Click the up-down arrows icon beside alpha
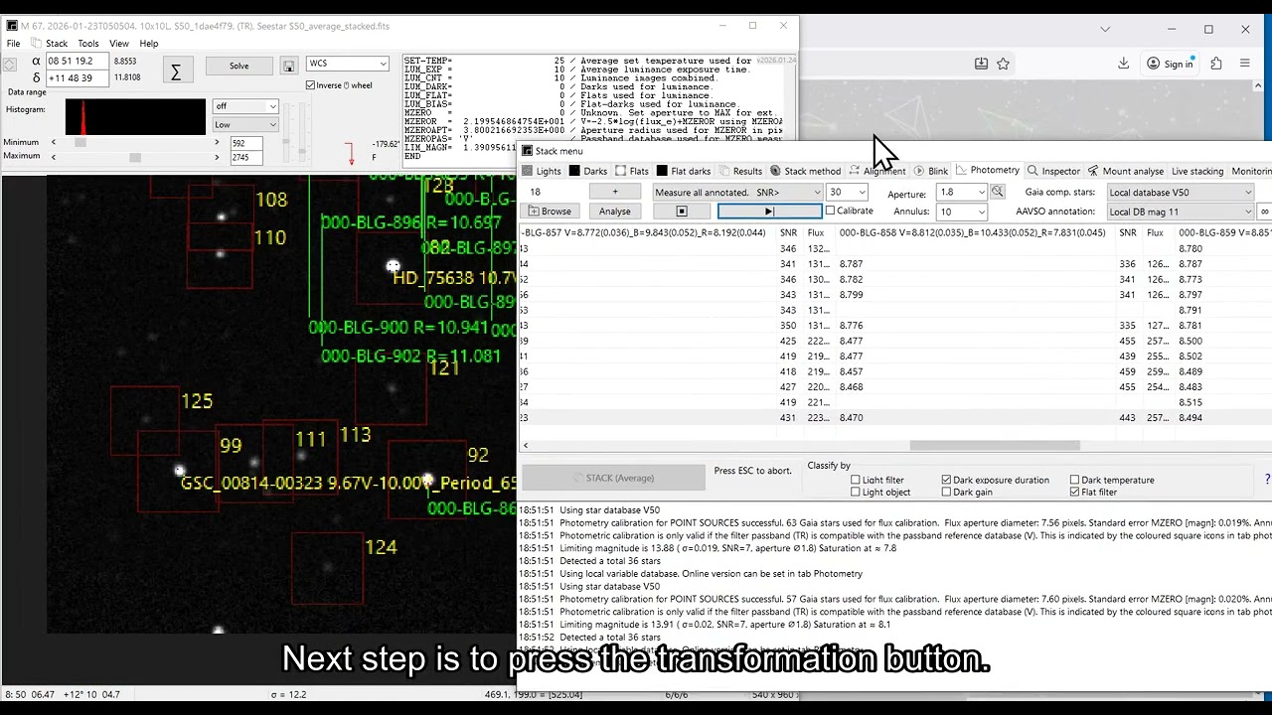Viewport: 1272px width, 715px height. tap(9, 65)
